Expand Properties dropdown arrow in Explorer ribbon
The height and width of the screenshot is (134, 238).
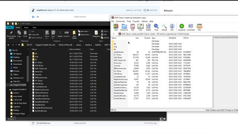tap(96, 38)
